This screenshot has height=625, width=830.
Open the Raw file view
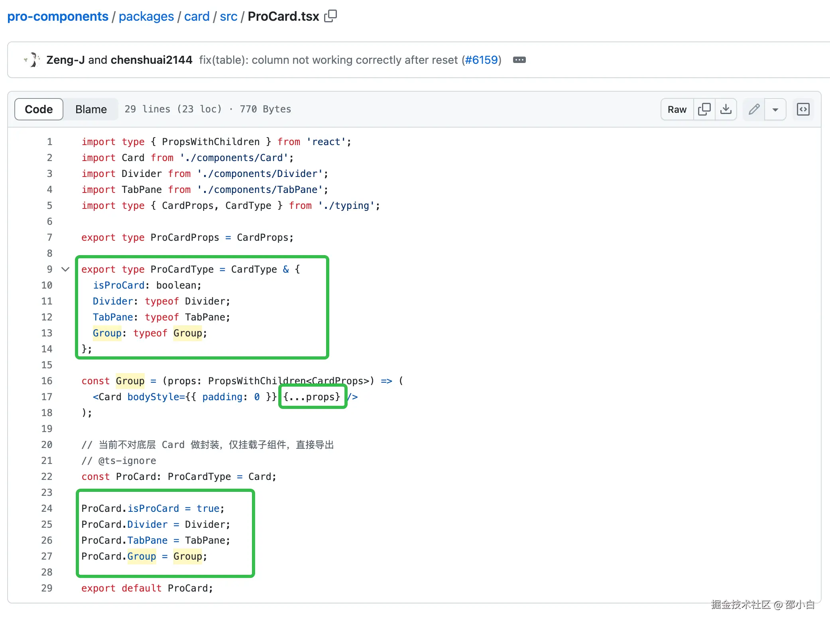click(677, 109)
